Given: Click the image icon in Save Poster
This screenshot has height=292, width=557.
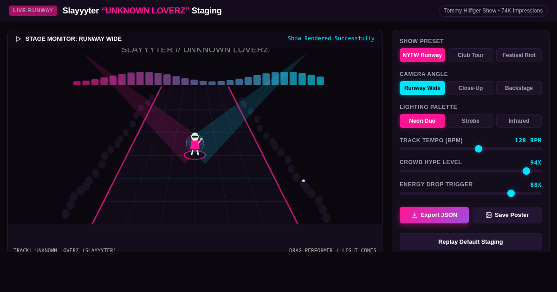Looking at the screenshot, I should (489, 215).
